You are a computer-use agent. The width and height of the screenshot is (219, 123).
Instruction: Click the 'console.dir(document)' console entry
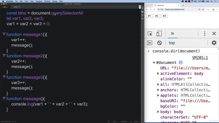[x=176, y=51]
